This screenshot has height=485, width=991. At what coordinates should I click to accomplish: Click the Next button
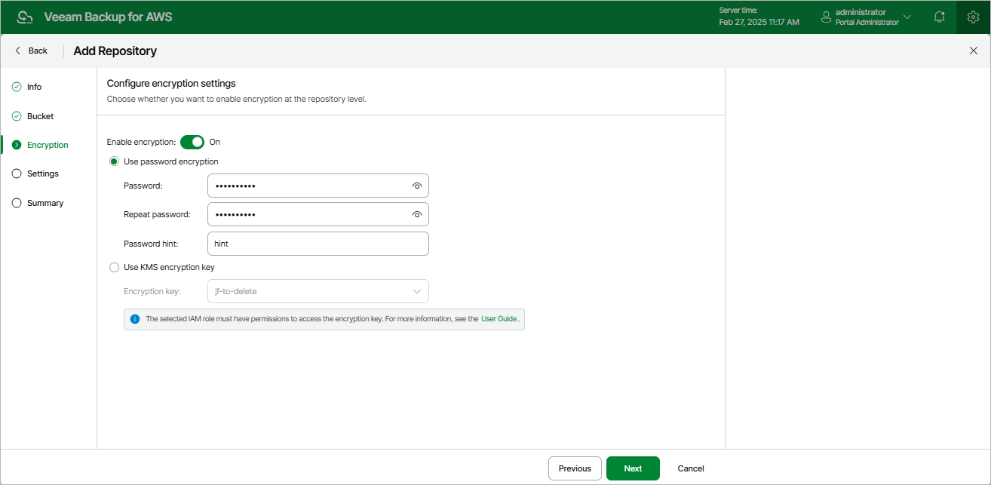point(633,468)
